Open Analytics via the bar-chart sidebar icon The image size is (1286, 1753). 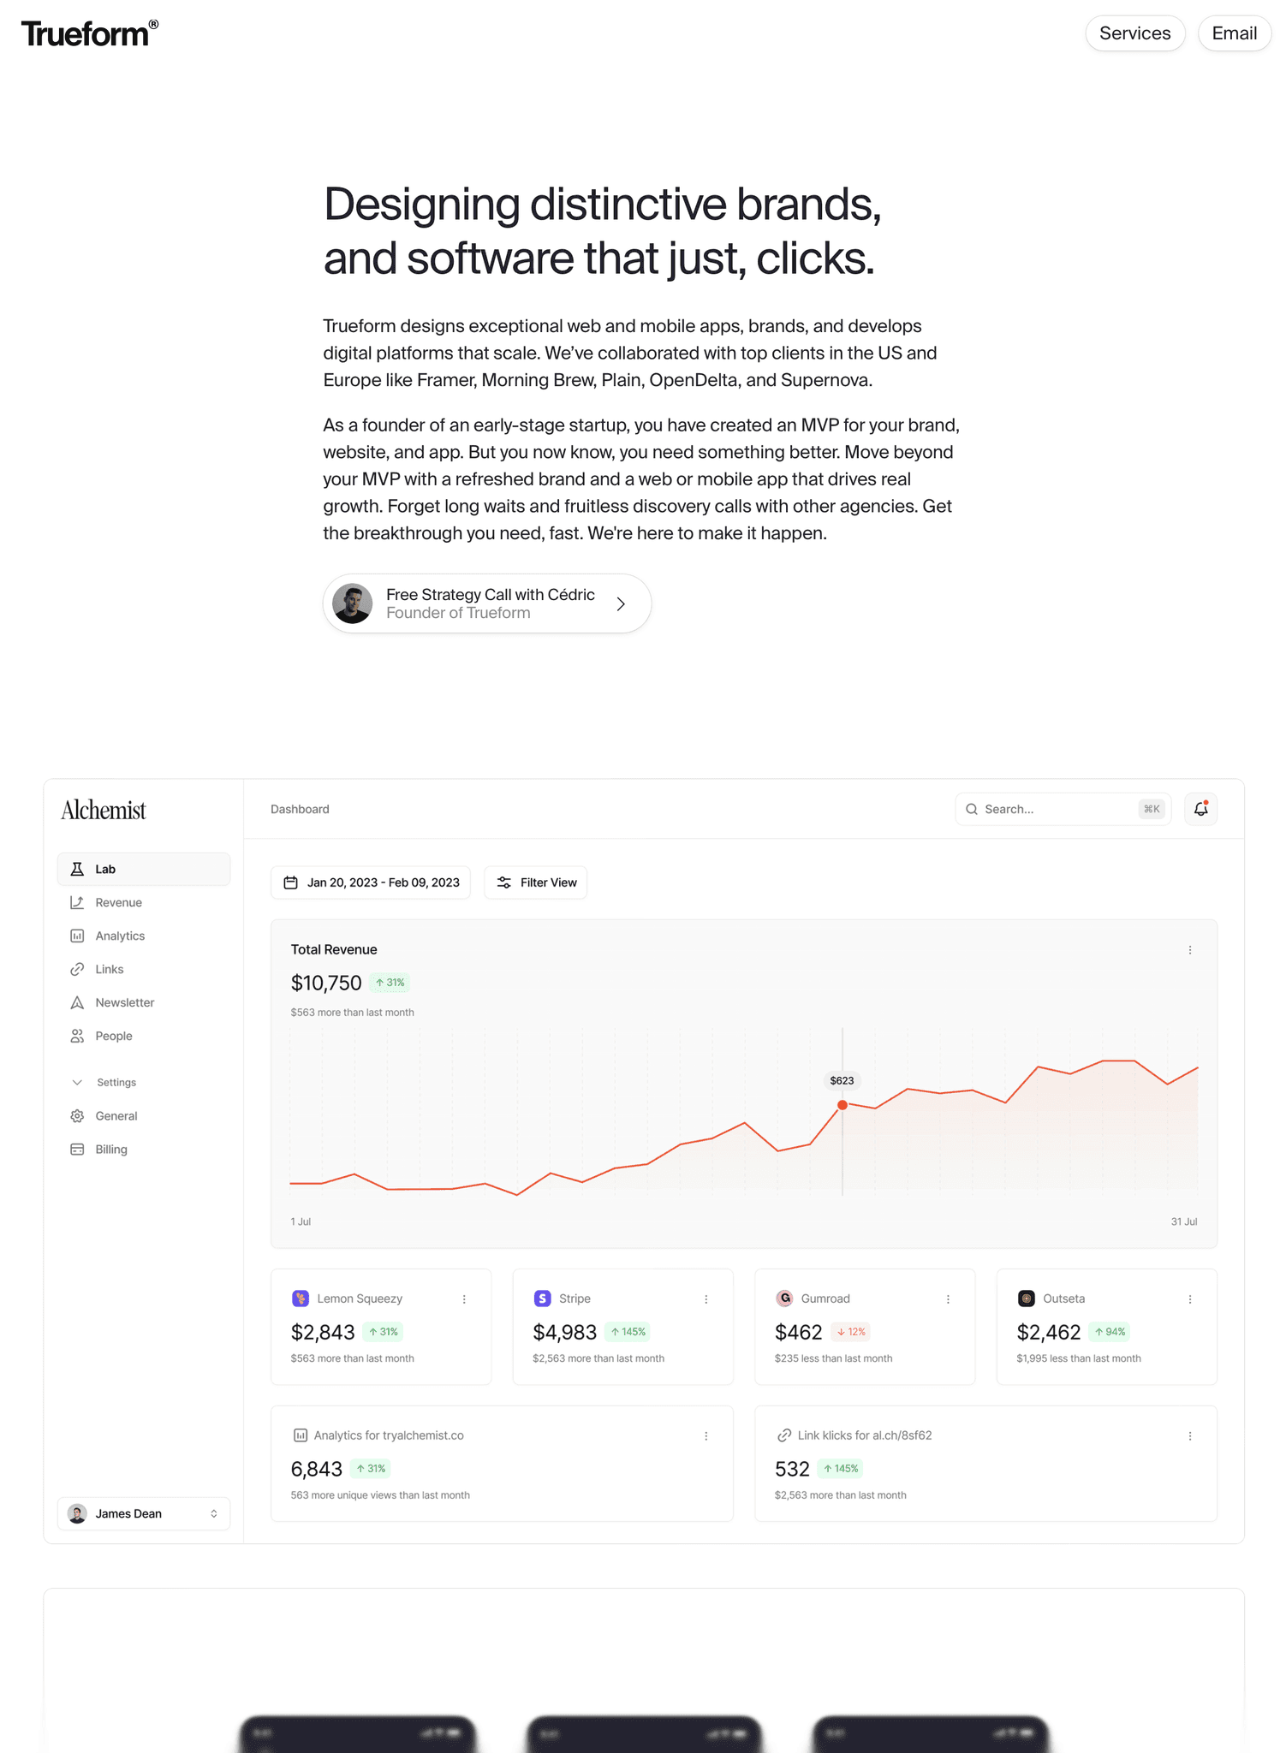pos(78,936)
